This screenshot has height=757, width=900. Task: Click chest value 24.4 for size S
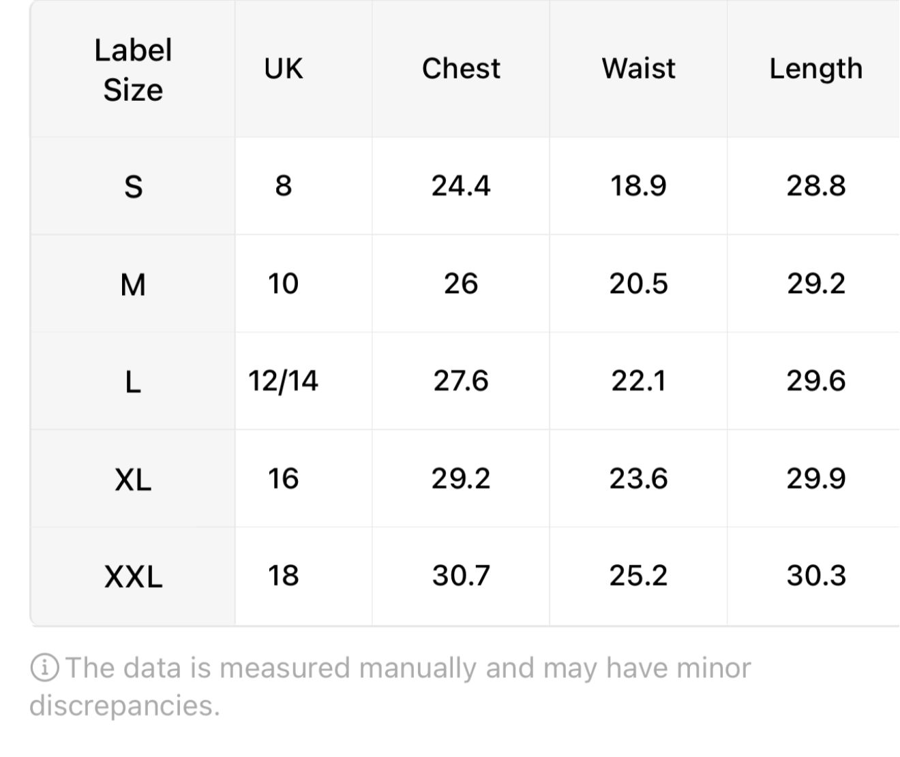pos(461,185)
